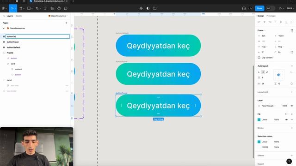The height and width of the screenshot is (166, 296).
Task: Switch to the Design tab
Action: [x=261, y=16]
